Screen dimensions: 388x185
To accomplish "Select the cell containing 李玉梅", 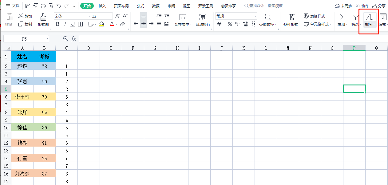I will [x=22, y=97].
